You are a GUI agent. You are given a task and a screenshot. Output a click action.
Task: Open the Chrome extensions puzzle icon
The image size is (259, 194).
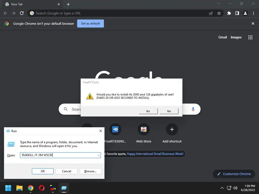coord(229,13)
